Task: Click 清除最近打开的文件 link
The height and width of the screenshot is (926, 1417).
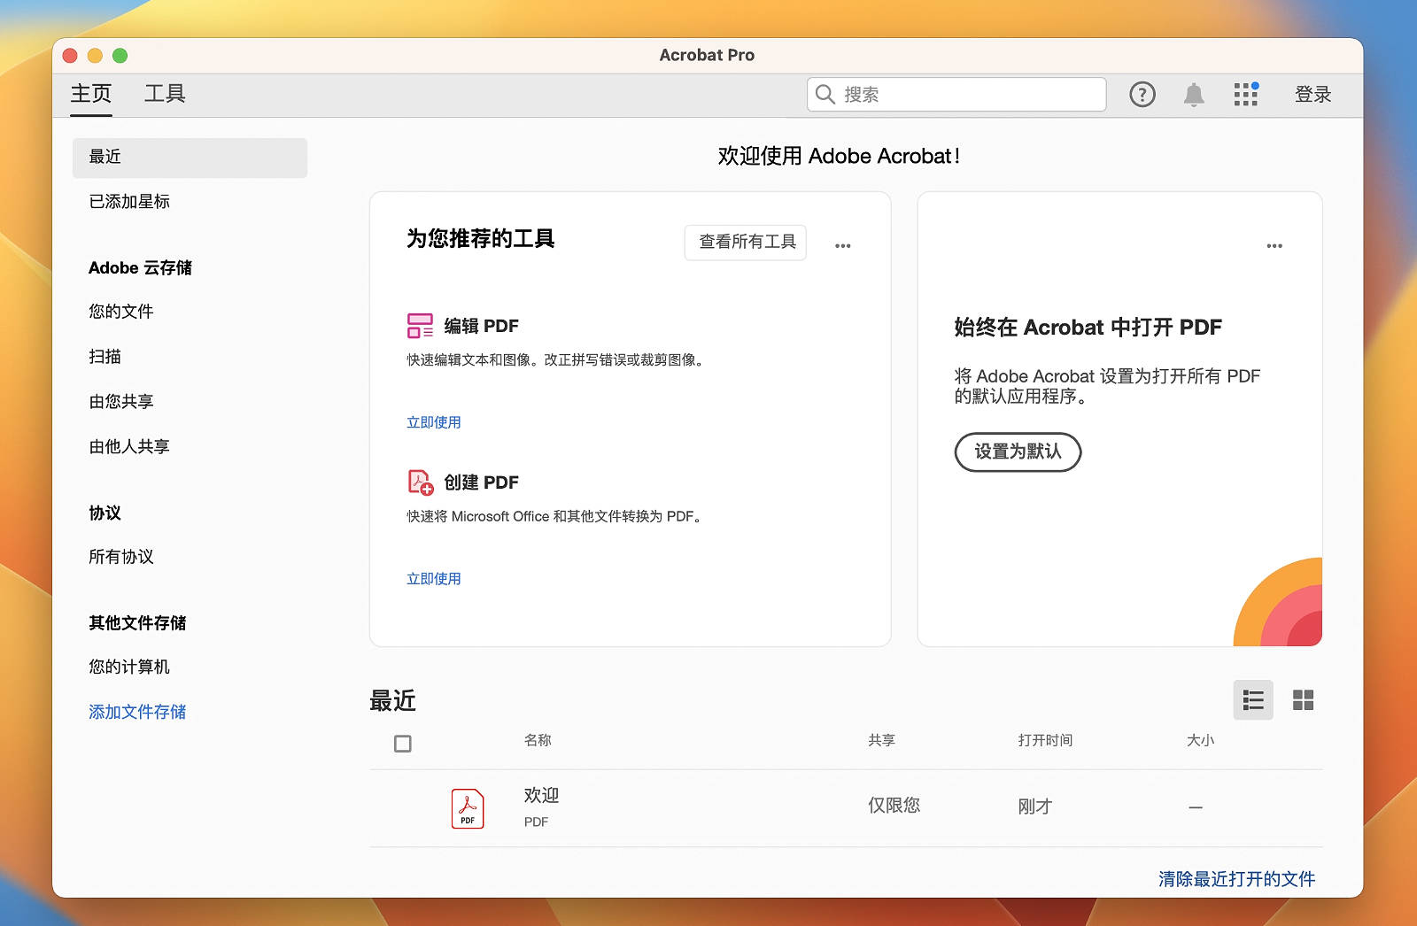Action: (1236, 879)
